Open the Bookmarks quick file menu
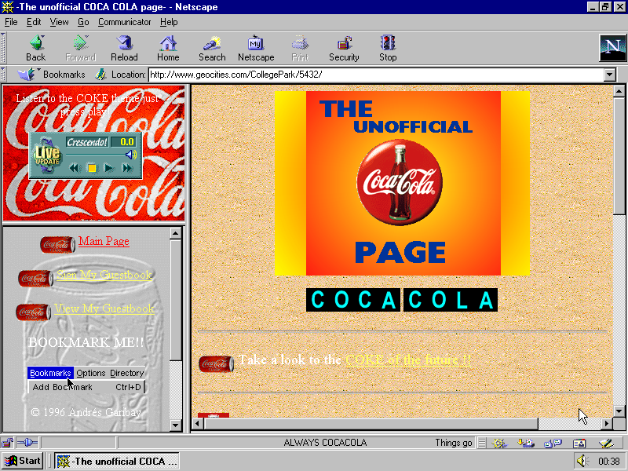Image resolution: width=628 pixels, height=471 pixels. [51, 75]
